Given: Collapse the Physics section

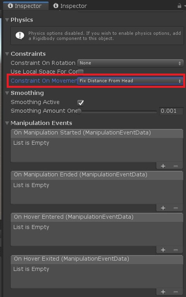Looking at the screenshot, I should 7,20.
